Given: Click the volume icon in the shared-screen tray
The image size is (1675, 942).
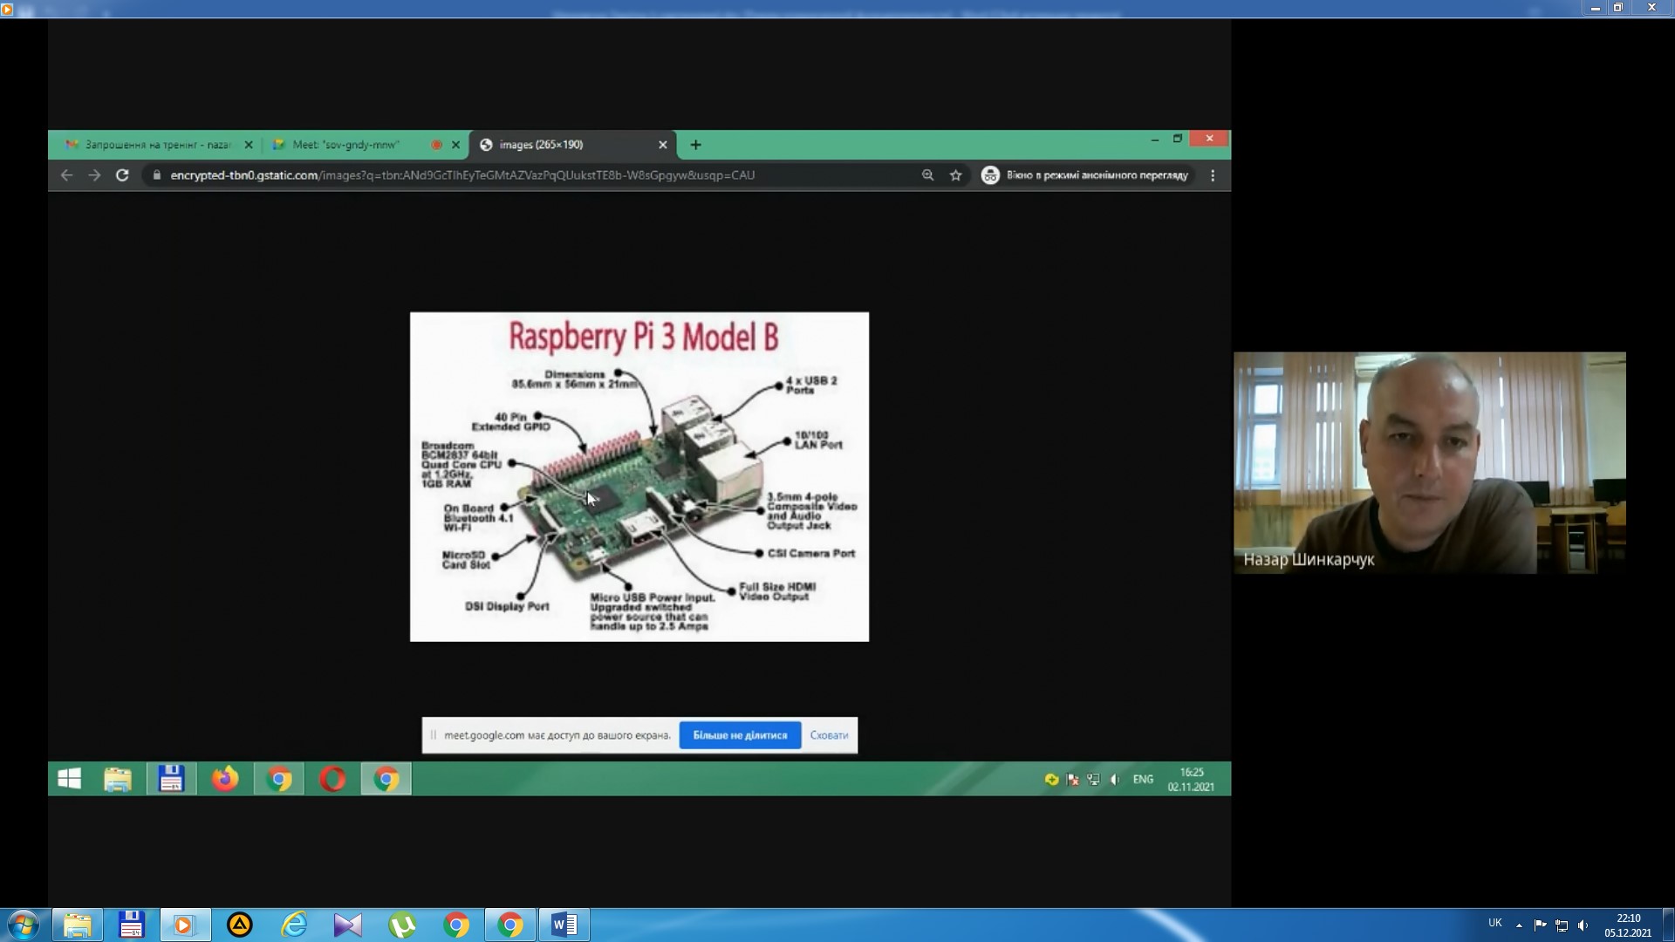Looking at the screenshot, I should [1115, 779].
